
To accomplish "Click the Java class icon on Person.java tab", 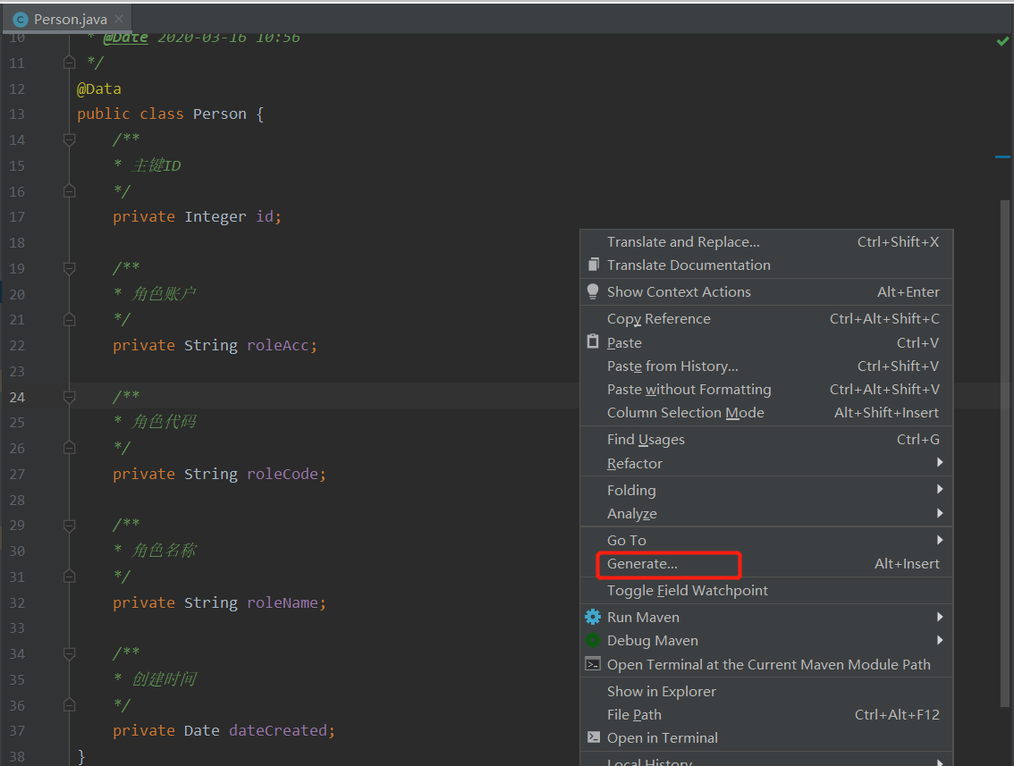I will [x=21, y=17].
